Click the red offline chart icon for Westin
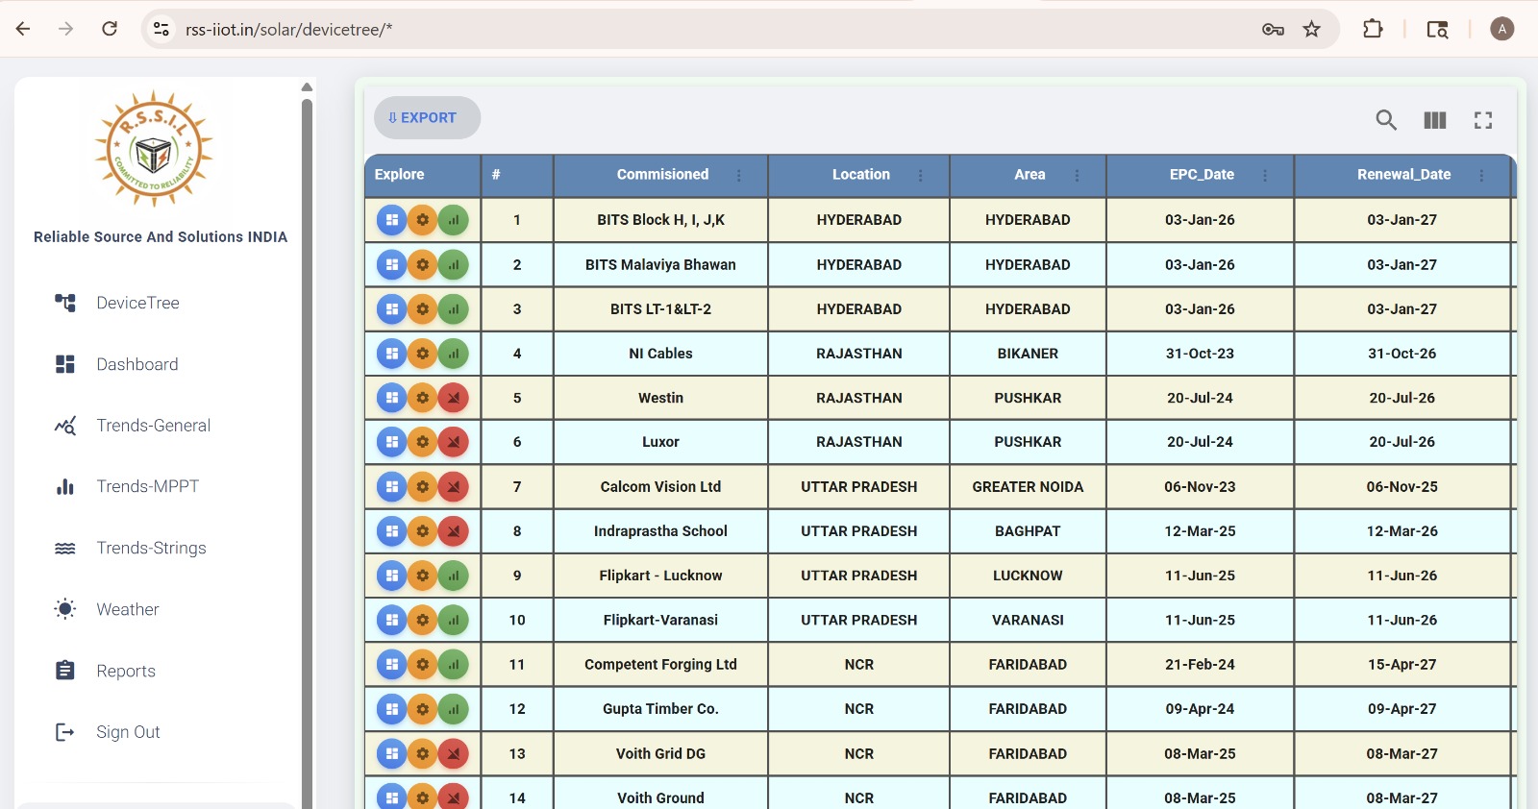 tap(453, 398)
